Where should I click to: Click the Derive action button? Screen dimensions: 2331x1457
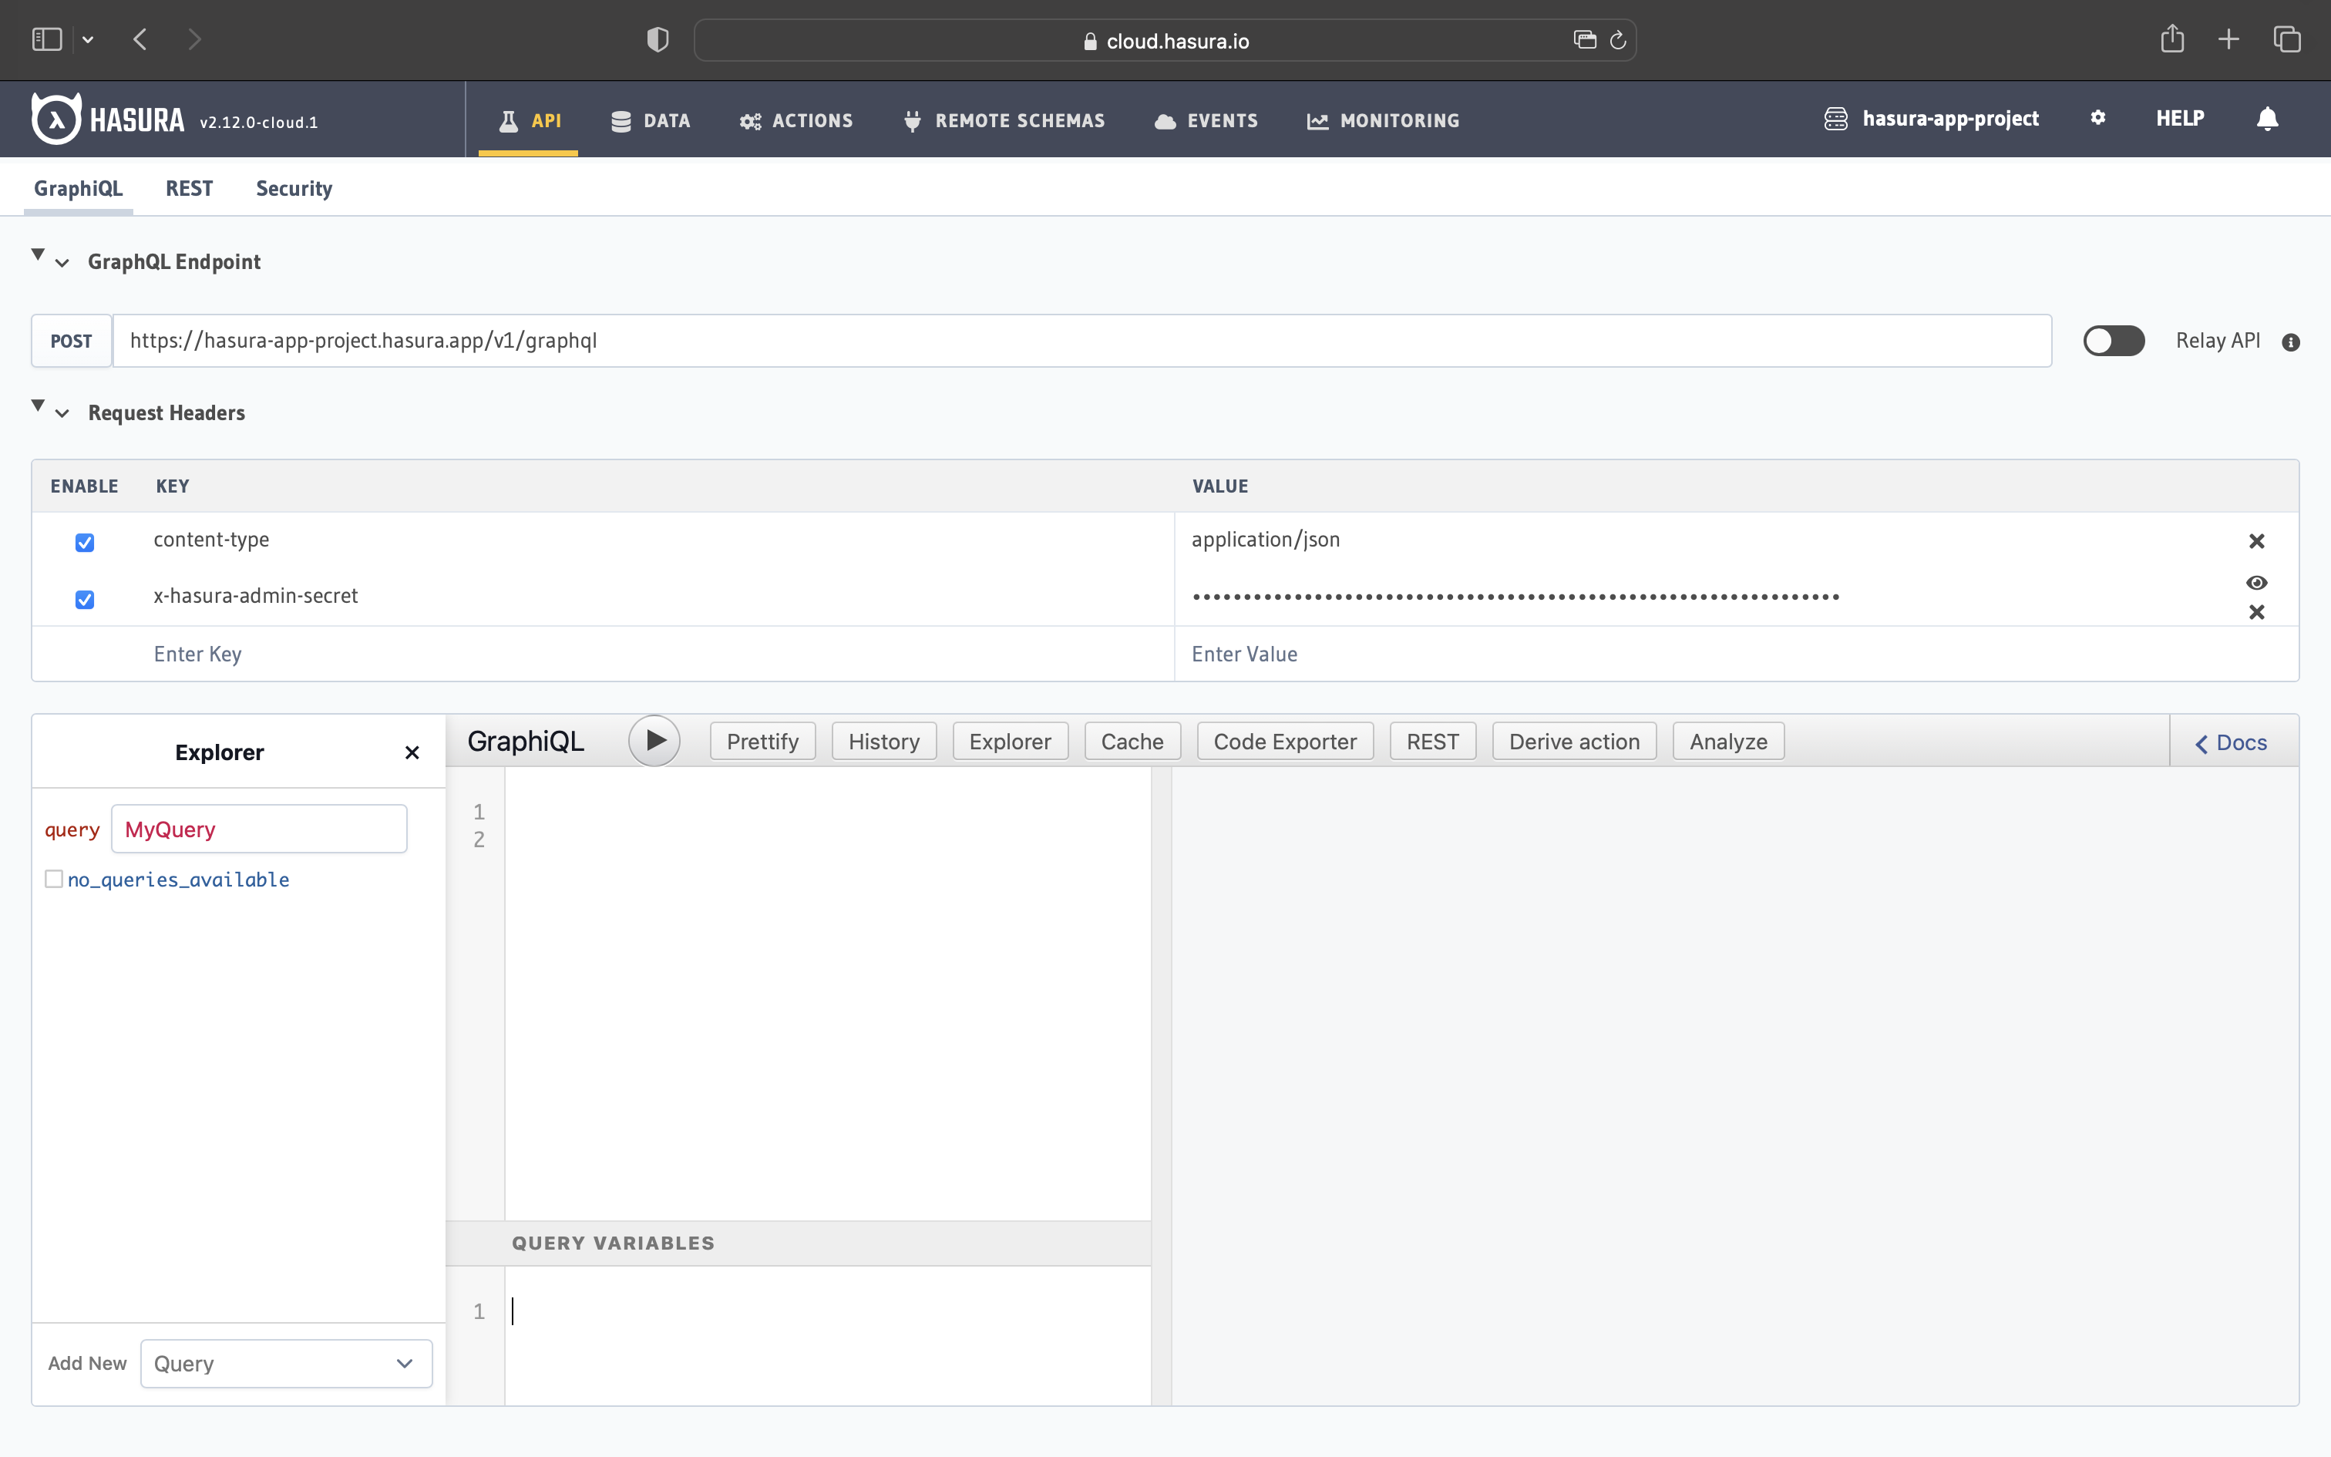(x=1574, y=740)
